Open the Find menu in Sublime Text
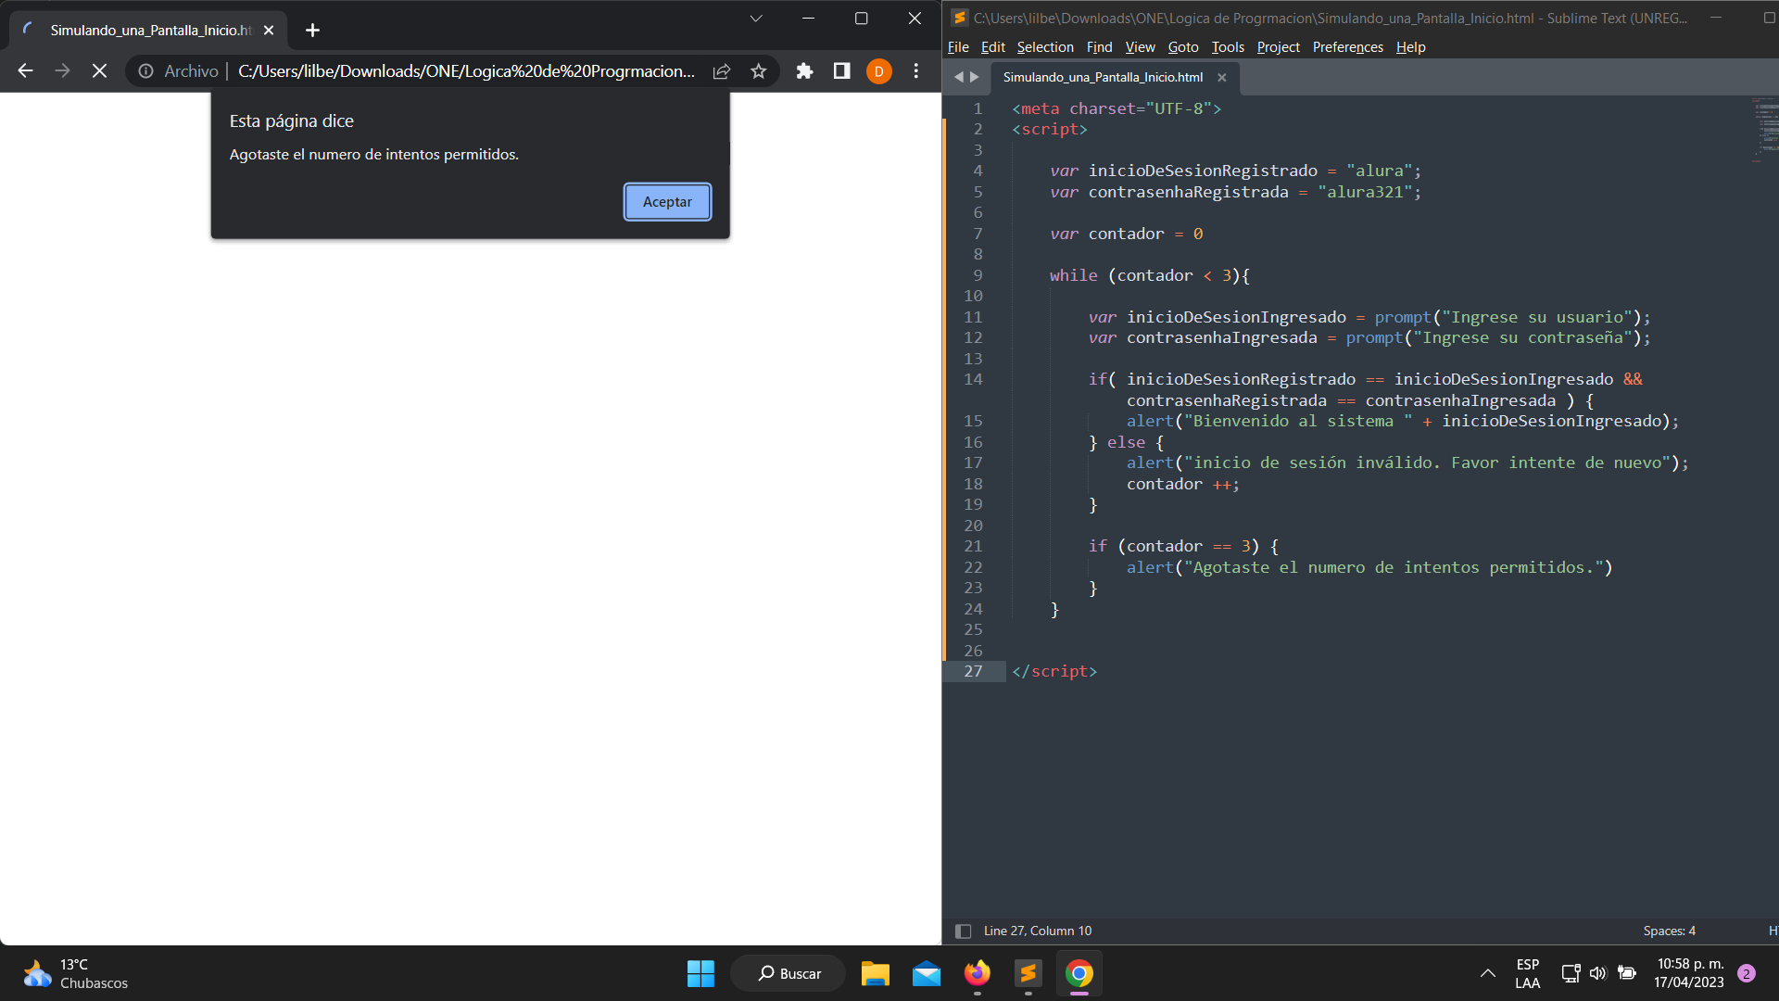Screen dimensions: 1779x1001 1099,47
